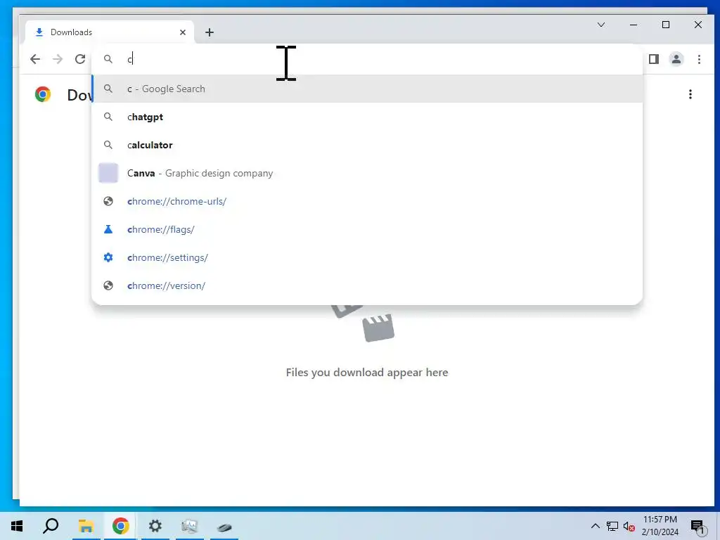Click magnifier icon beside chatgpt suggestion

pos(108,117)
